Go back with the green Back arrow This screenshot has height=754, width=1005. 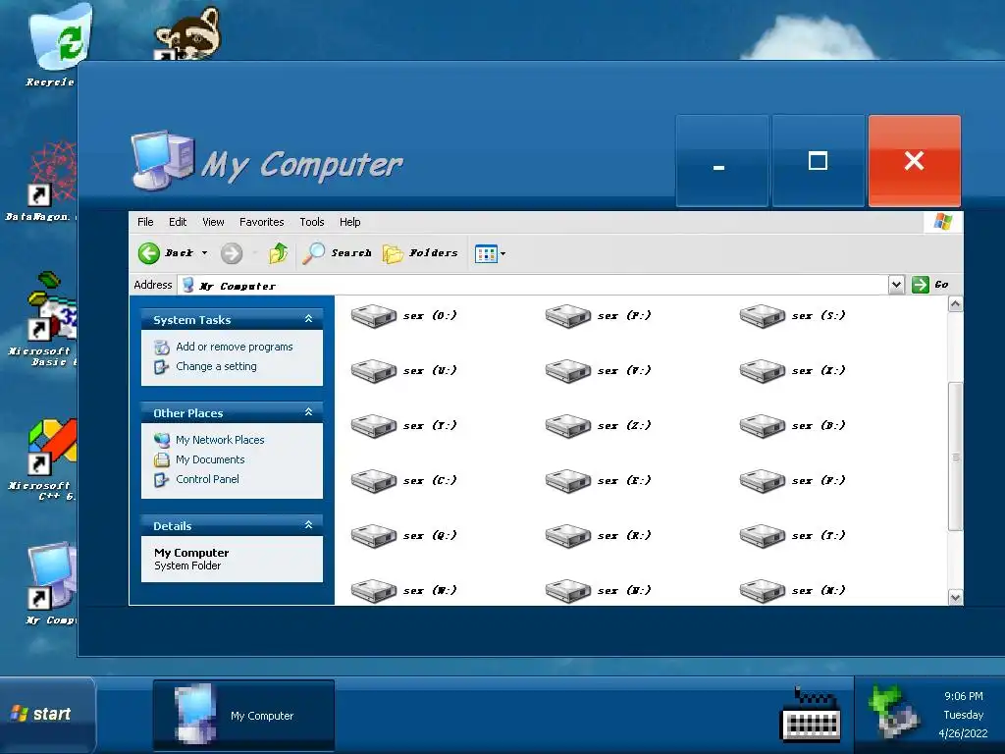pyautogui.click(x=149, y=253)
